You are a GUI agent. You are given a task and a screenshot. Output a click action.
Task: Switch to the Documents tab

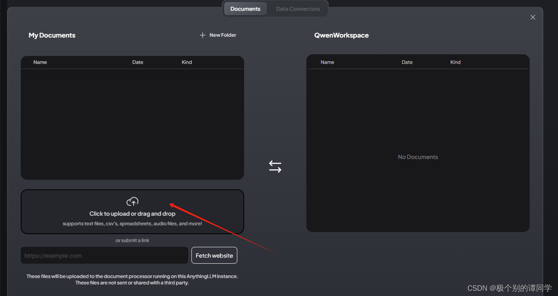[x=245, y=9]
